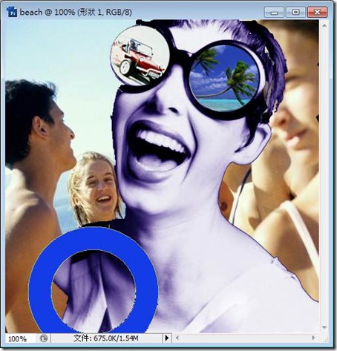Click the horizontal scrollbar left arrow

(x=177, y=338)
